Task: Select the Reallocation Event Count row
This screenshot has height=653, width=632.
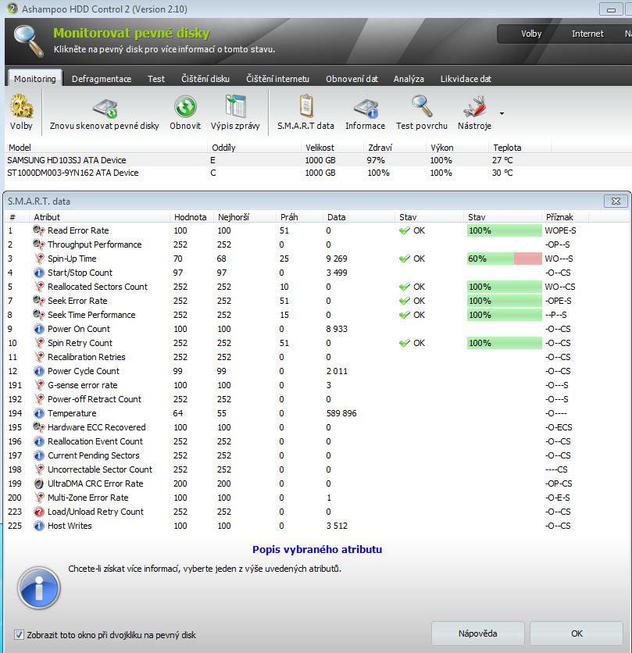Action: [316, 441]
